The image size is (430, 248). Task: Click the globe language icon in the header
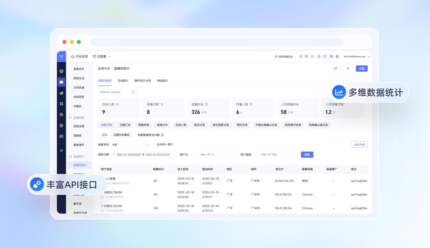pyautogui.click(x=337, y=57)
